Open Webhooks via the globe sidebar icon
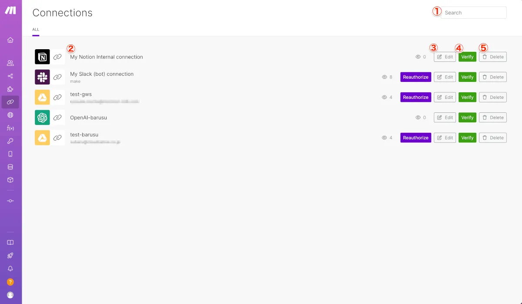 tap(10, 115)
